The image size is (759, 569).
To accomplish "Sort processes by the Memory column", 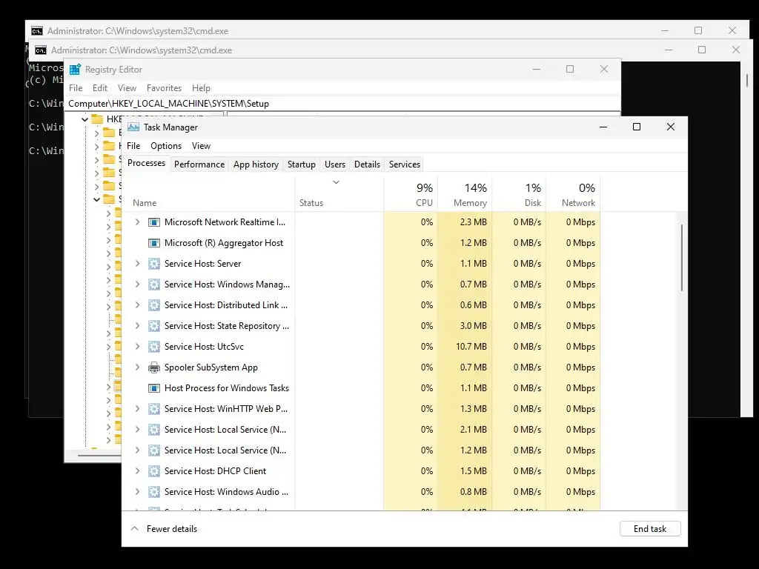I will (x=465, y=195).
